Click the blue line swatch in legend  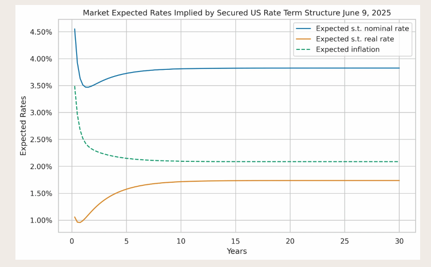coord(304,29)
